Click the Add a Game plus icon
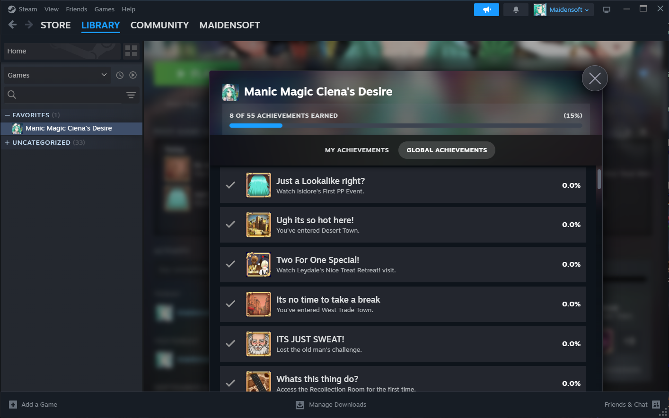Screen dimensions: 669x418 pyautogui.click(x=13, y=404)
